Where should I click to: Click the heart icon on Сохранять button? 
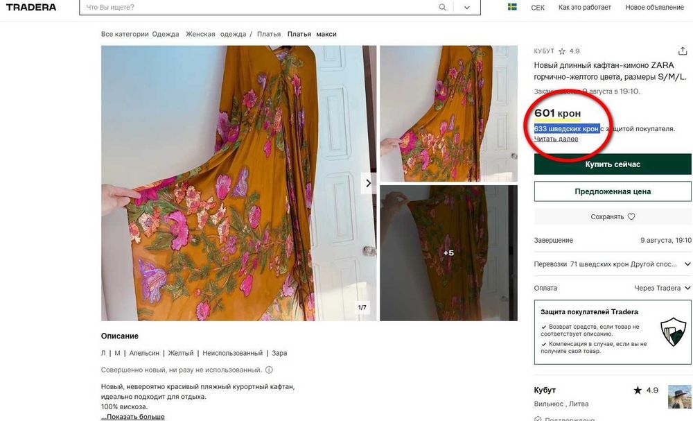631,216
